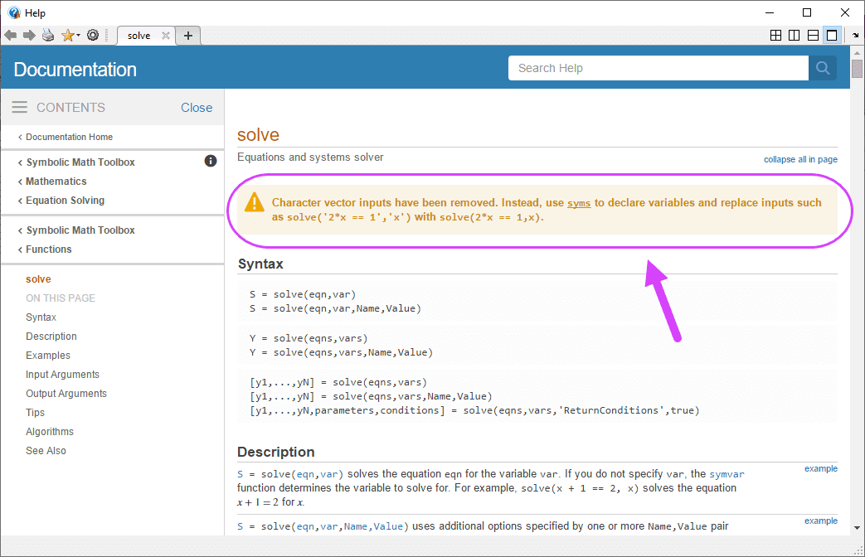This screenshot has height=557, width=865.
Task: Jump to See Also from the sidebar
Action: (46, 451)
